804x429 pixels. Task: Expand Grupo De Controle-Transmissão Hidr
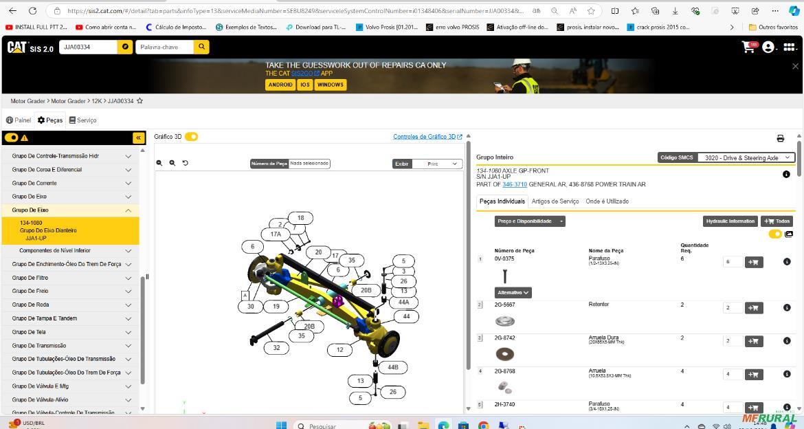(x=71, y=156)
